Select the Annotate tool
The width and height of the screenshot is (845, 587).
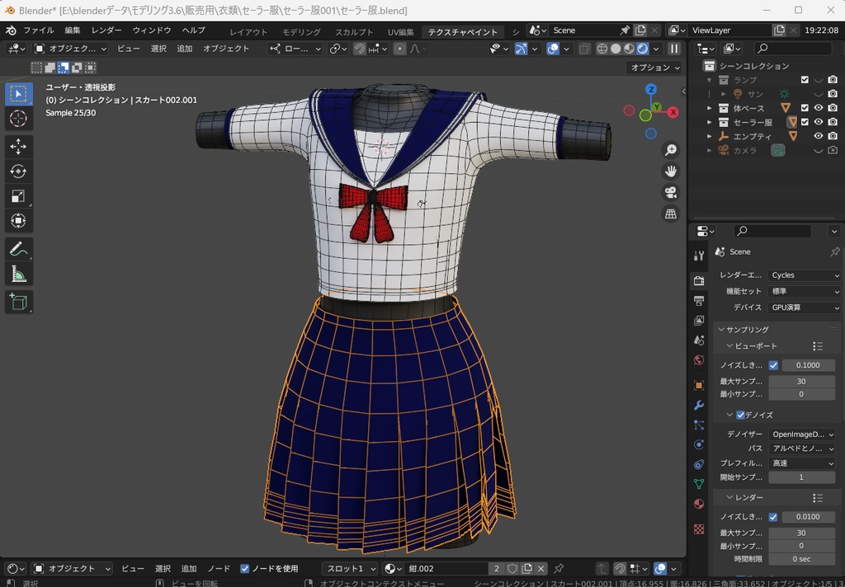[x=18, y=248]
